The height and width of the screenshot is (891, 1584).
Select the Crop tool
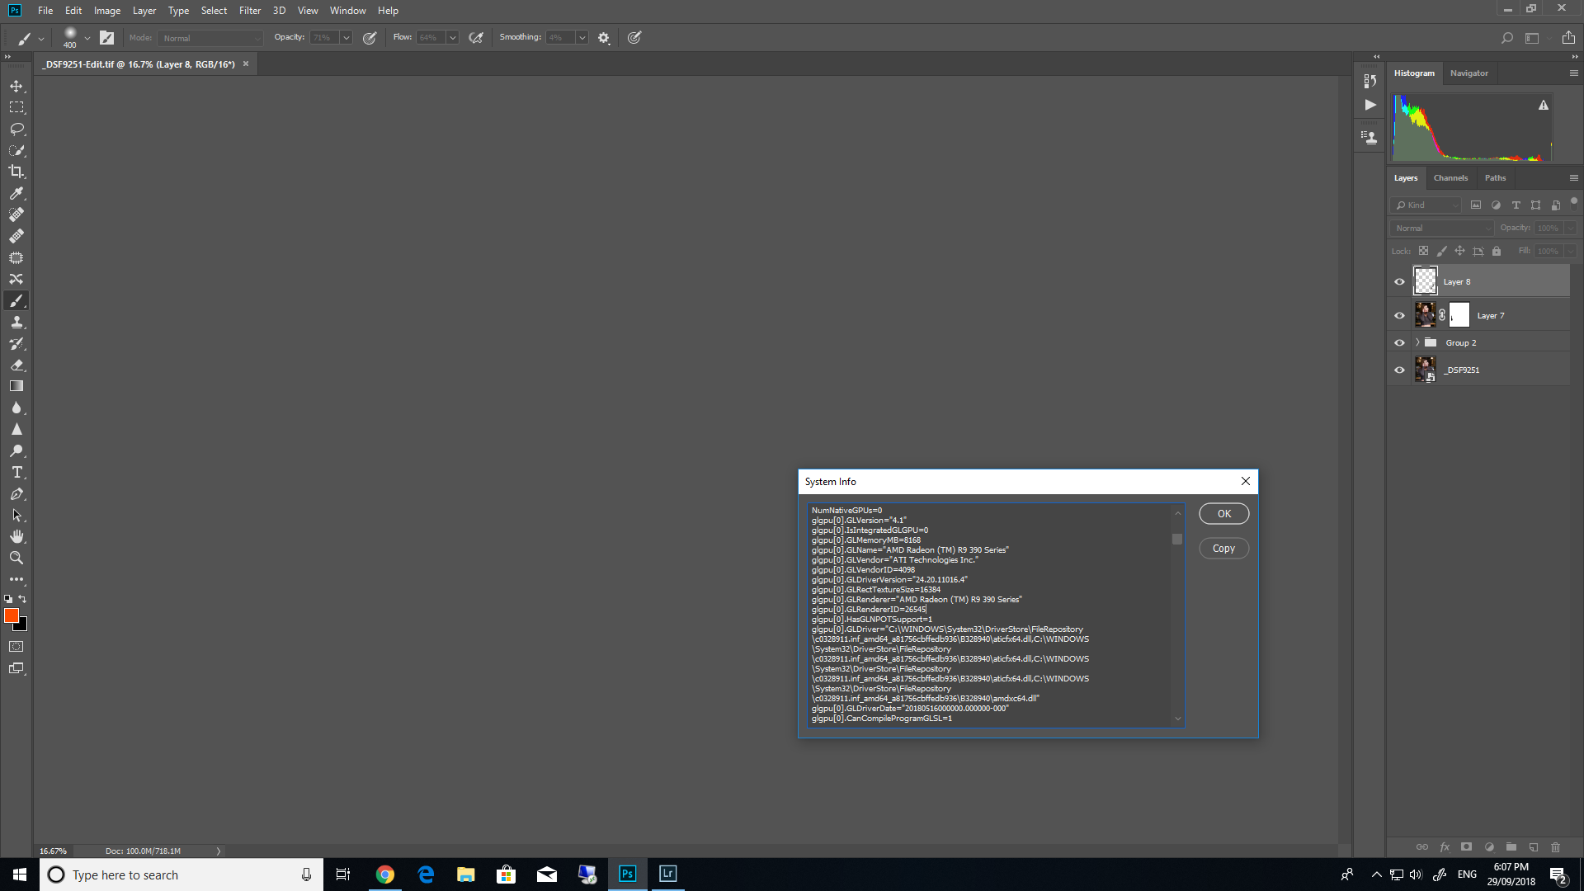click(16, 172)
